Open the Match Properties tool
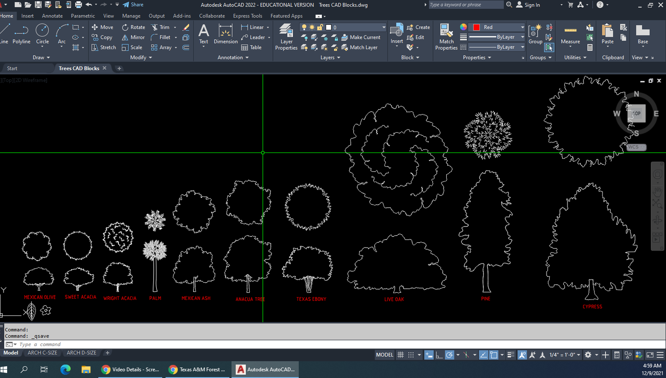This screenshot has height=378, width=666. point(446,37)
